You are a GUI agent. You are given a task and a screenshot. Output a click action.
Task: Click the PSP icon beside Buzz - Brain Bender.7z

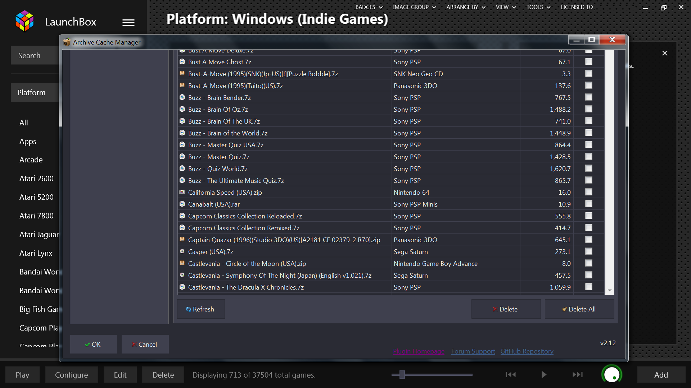(x=182, y=97)
